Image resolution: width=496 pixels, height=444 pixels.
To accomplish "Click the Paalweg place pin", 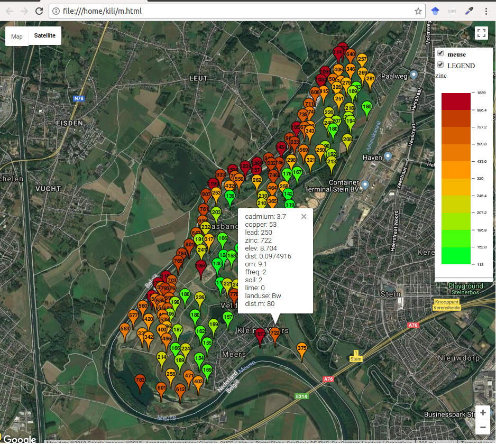I will (414, 75).
